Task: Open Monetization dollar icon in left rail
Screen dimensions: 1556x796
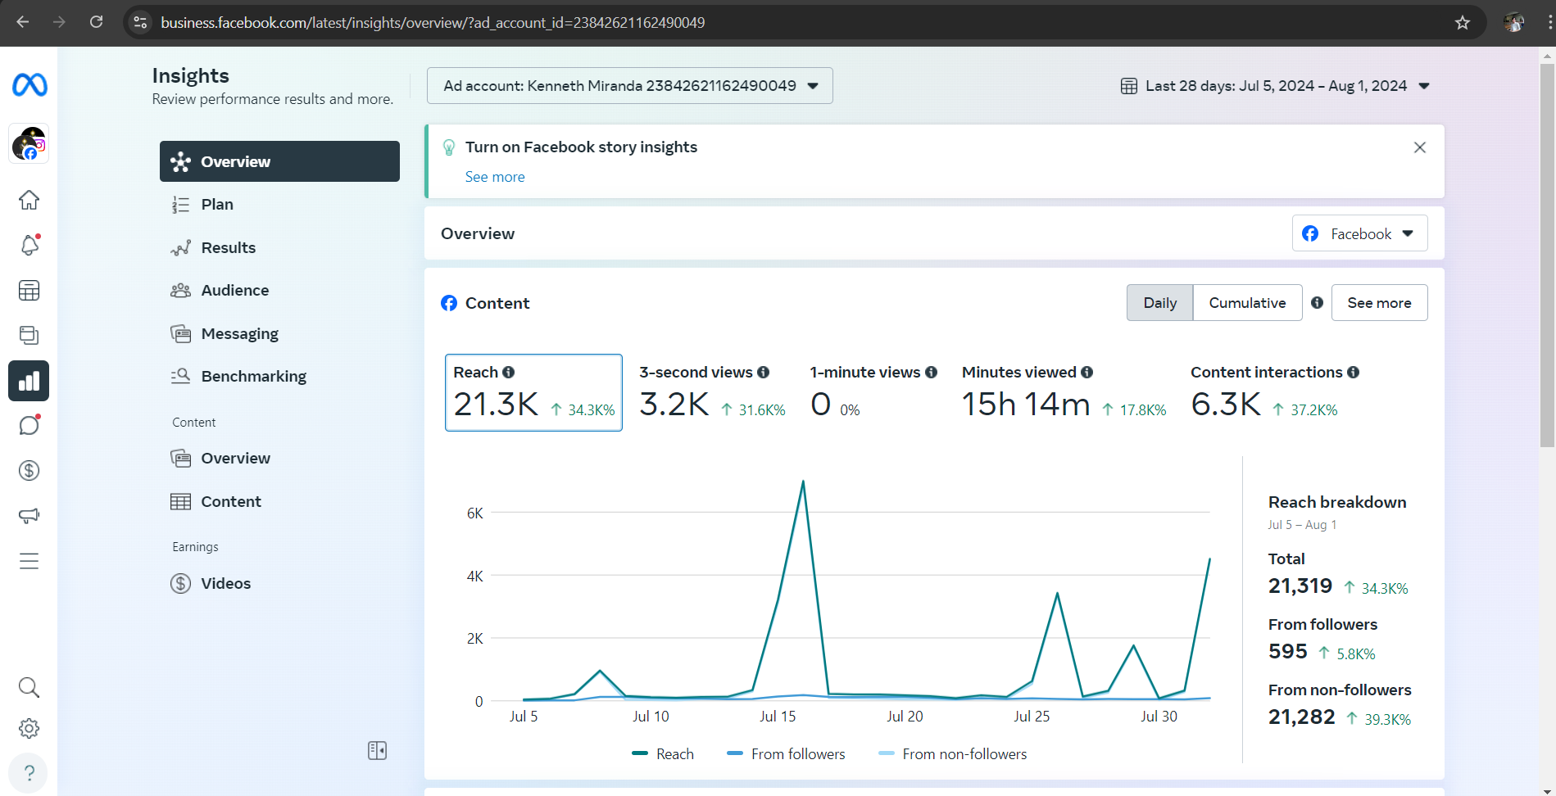Action: pyautogui.click(x=29, y=470)
